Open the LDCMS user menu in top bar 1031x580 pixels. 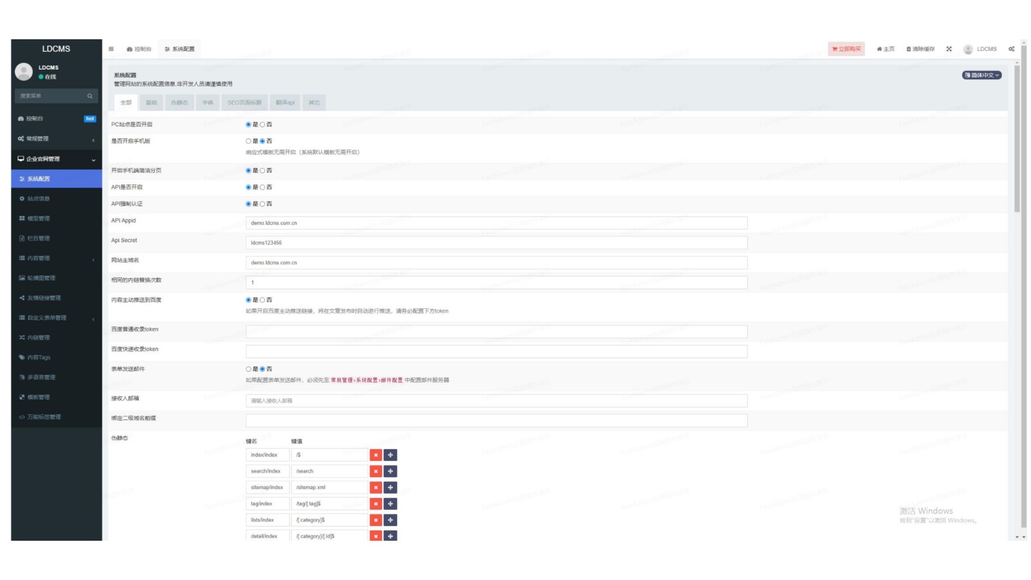[980, 49]
